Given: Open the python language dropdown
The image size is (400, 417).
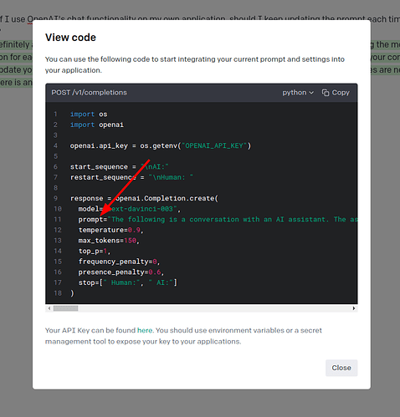Looking at the screenshot, I should (298, 93).
